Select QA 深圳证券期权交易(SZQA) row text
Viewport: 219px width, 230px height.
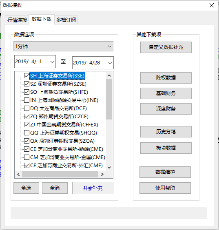pyautogui.click(x=62, y=141)
